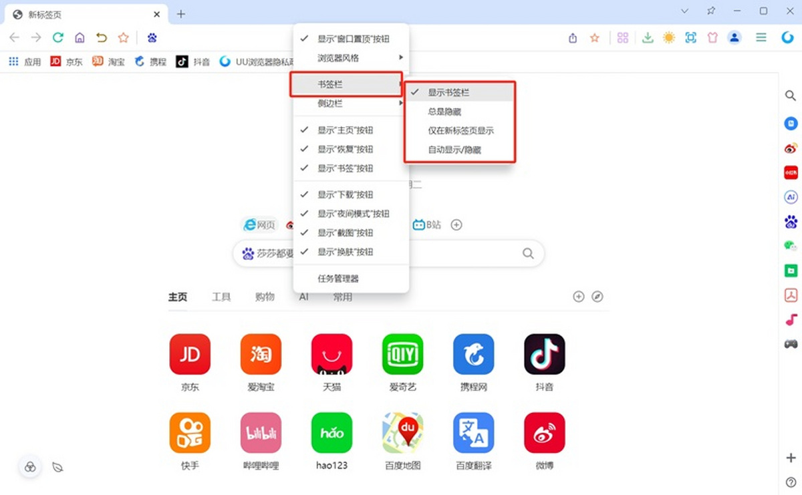Toggle 显示"下载"按钮 menu option

[351, 194]
